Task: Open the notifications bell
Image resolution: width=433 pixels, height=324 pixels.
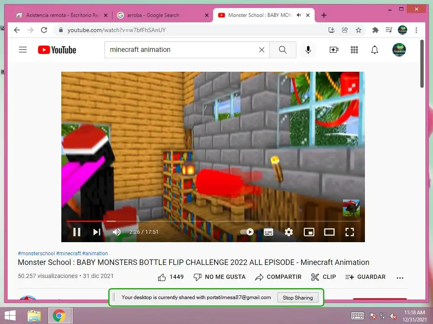Action: tap(375, 50)
